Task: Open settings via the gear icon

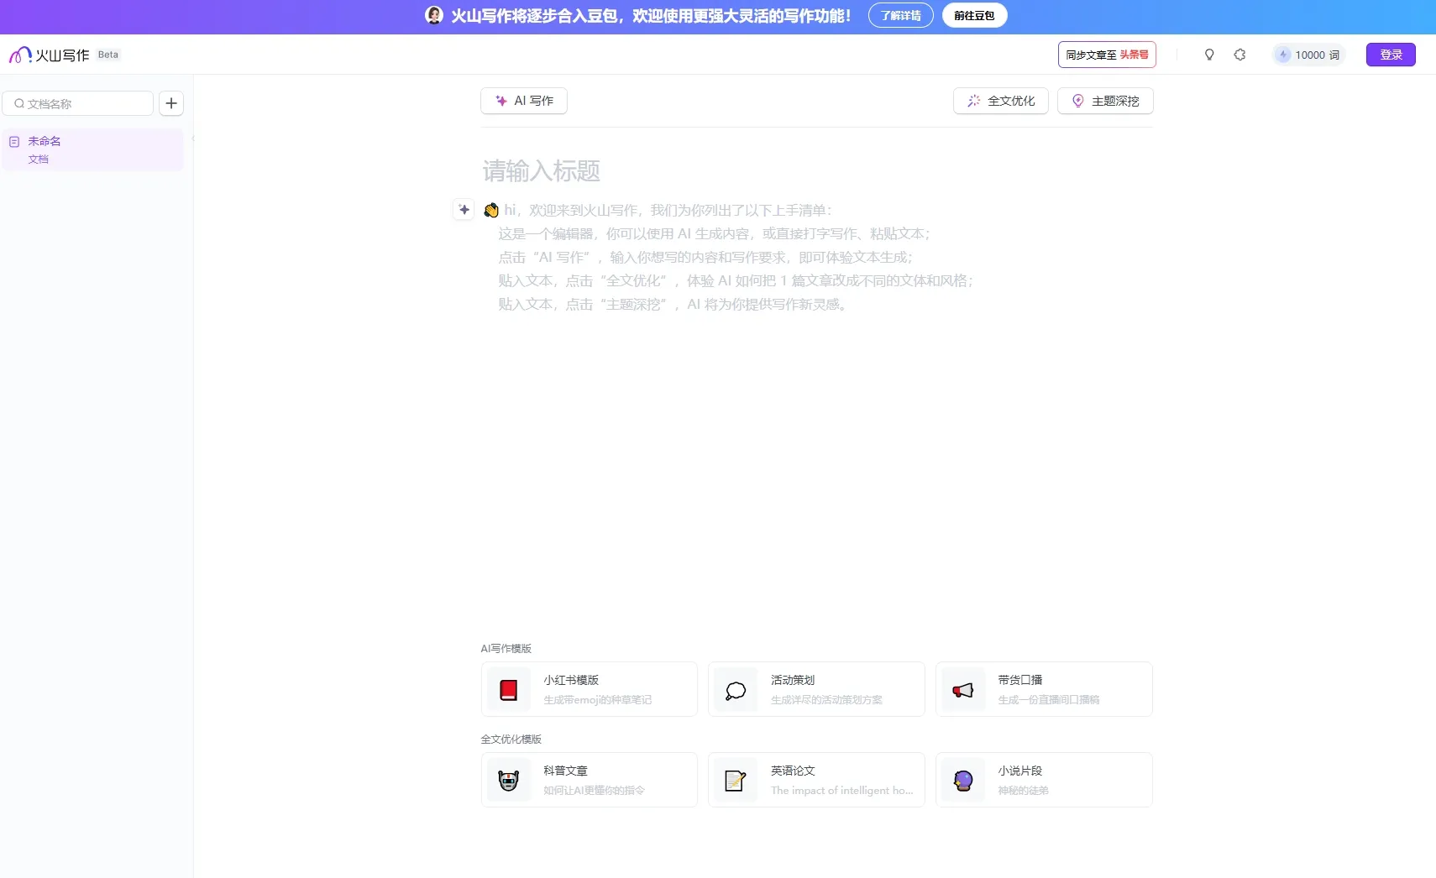Action: [x=1240, y=54]
